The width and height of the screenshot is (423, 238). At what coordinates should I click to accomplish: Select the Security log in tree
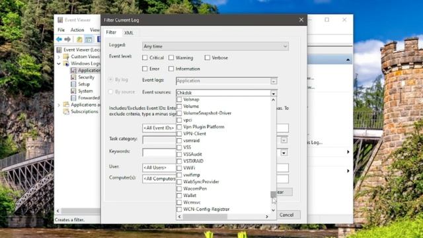(x=83, y=77)
